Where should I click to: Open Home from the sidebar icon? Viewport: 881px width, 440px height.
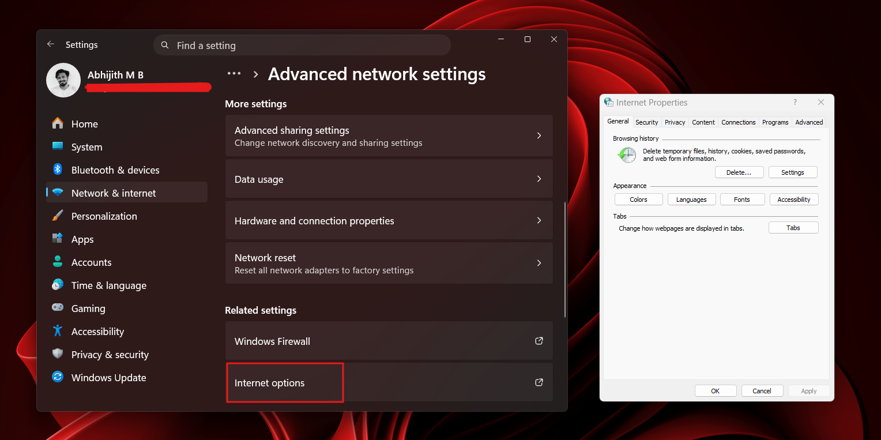point(58,123)
